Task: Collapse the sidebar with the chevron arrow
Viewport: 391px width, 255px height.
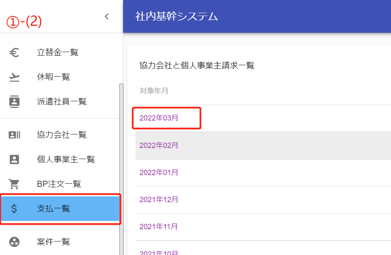Action: 107,16
